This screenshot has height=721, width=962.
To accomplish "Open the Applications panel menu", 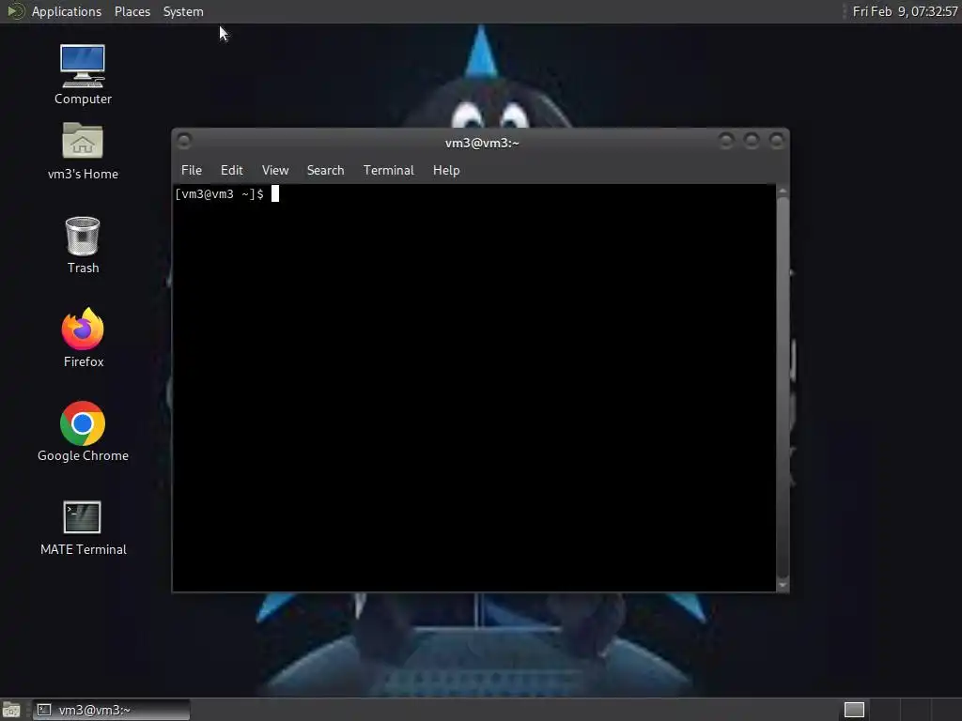I will point(67,11).
